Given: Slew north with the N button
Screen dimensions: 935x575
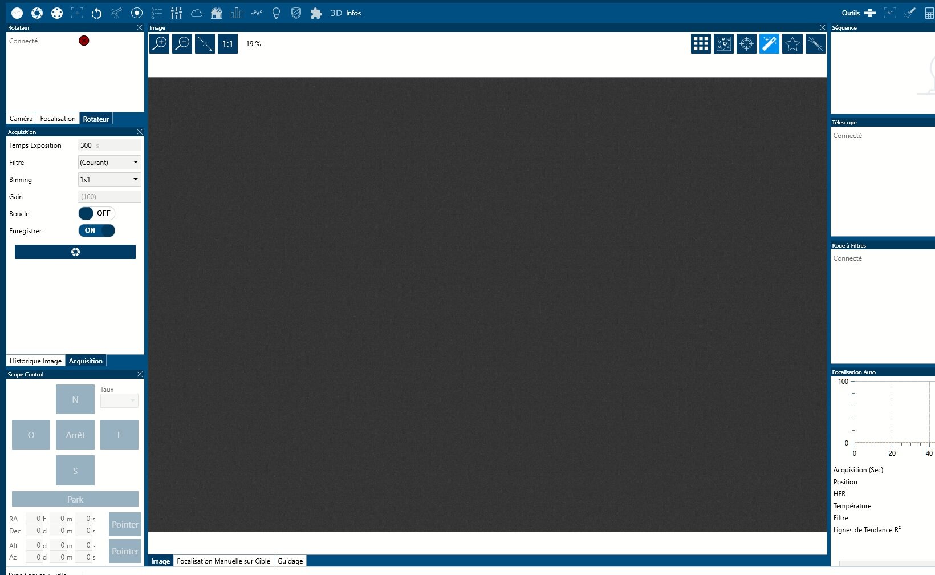Looking at the screenshot, I should 75,399.
